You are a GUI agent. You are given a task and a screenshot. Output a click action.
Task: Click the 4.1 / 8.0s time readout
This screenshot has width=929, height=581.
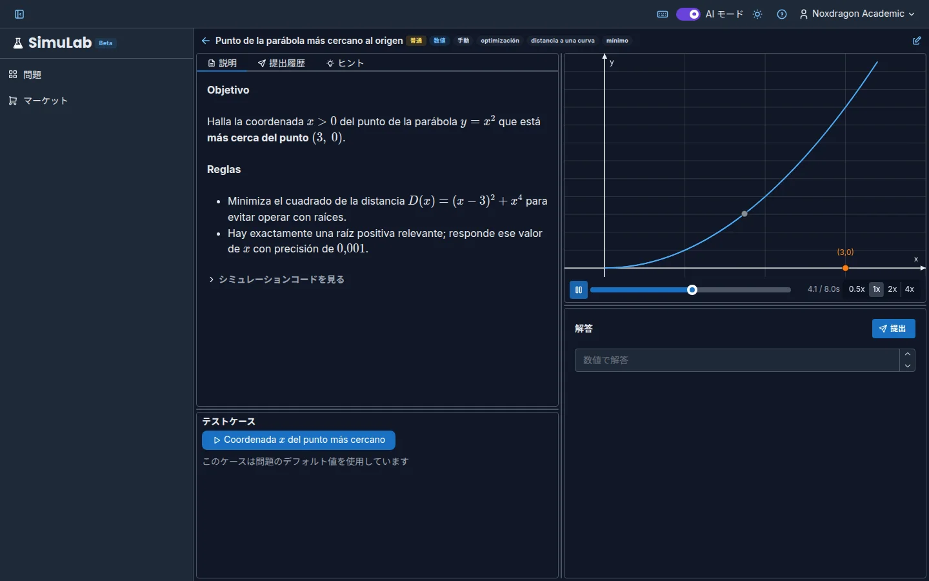coord(823,289)
